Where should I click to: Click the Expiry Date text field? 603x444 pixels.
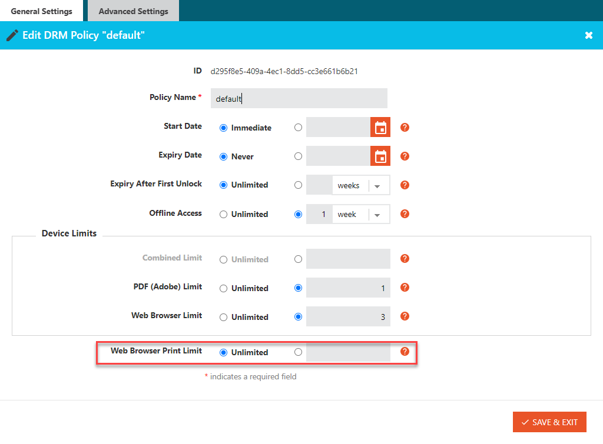click(x=339, y=156)
